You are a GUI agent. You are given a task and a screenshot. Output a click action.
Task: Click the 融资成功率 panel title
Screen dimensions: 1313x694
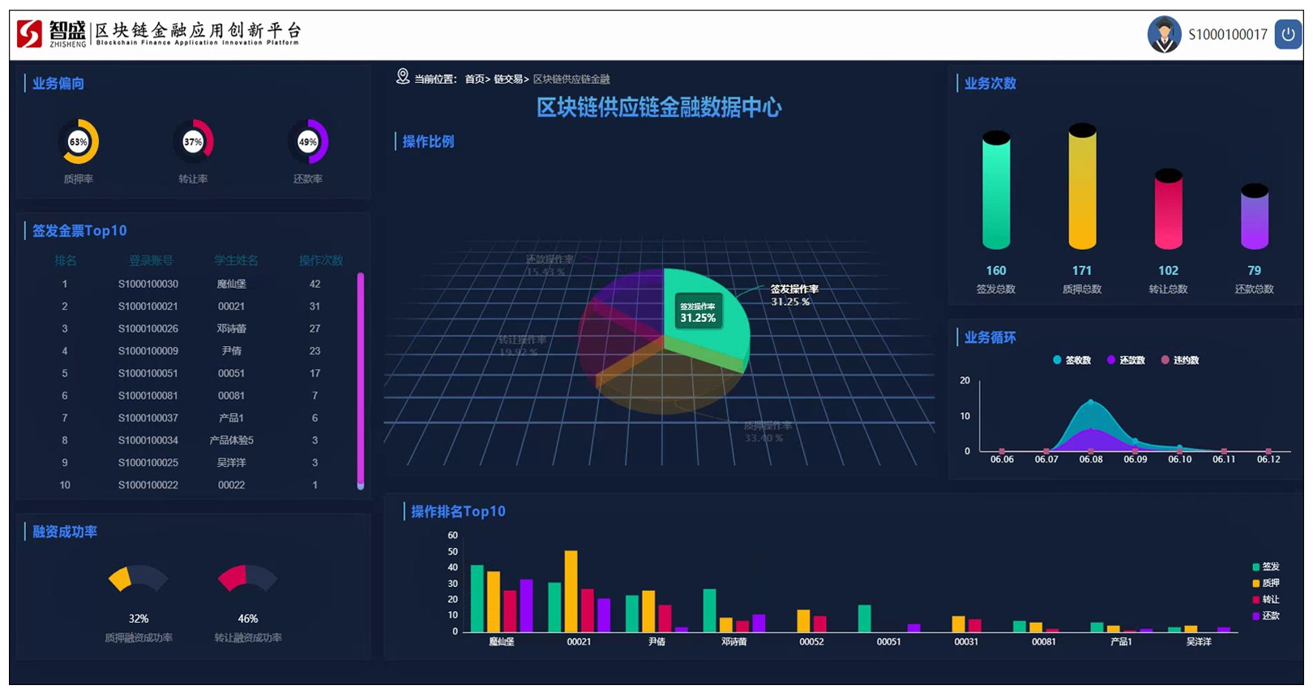[65, 532]
